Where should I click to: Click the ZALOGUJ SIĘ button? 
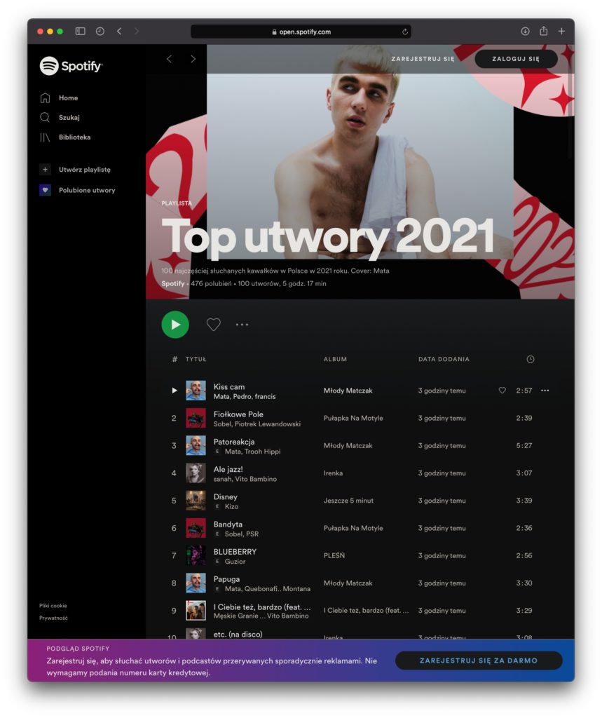pyautogui.click(x=516, y=59)
